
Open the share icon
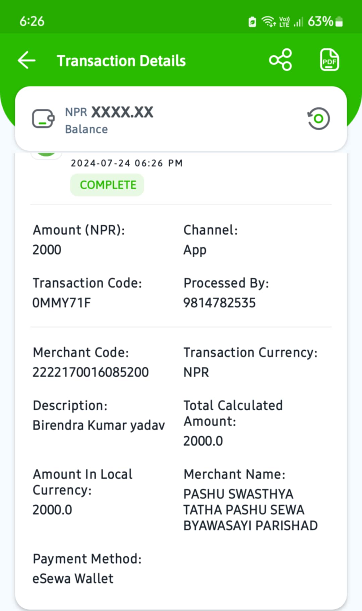[x=281, y=60]
